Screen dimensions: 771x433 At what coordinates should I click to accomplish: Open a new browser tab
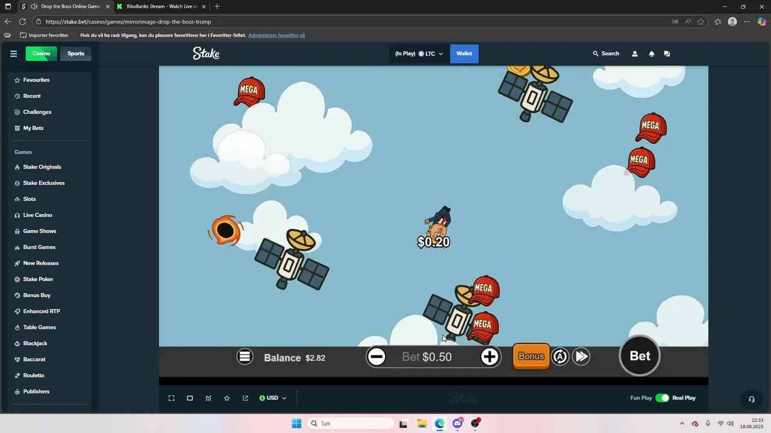click(x=217, y=6)
